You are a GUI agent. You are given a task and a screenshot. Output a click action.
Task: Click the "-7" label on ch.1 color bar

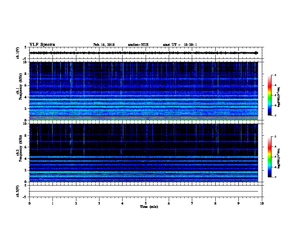tap(275, 115)
